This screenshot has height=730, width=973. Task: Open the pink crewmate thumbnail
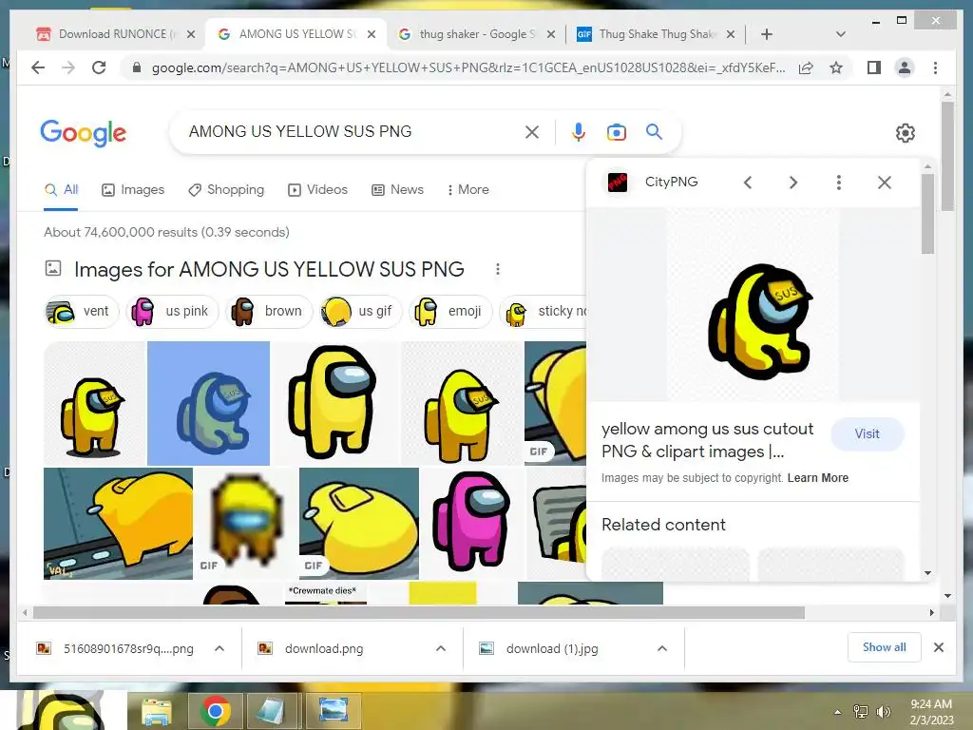[x=472, y=524]
